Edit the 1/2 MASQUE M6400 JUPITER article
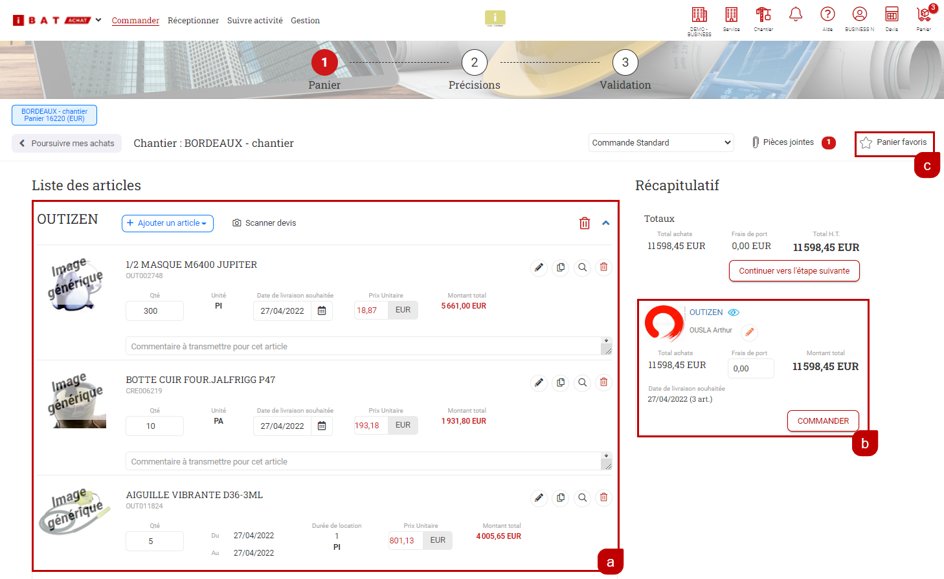 539,267
